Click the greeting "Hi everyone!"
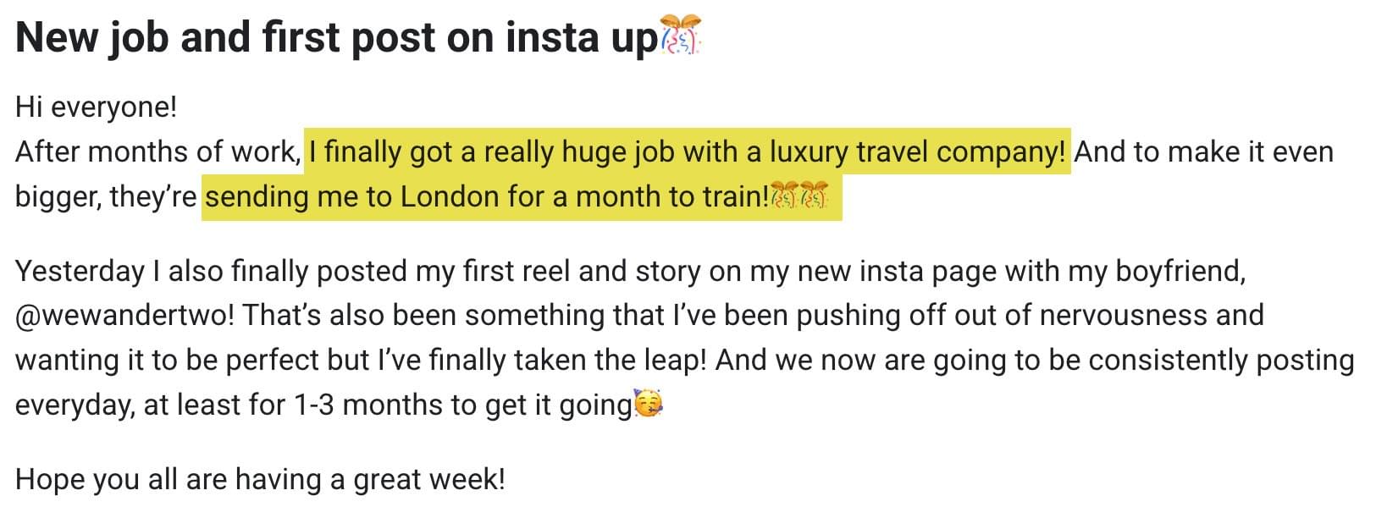The image size is (1387, 518). coord(97,107)
